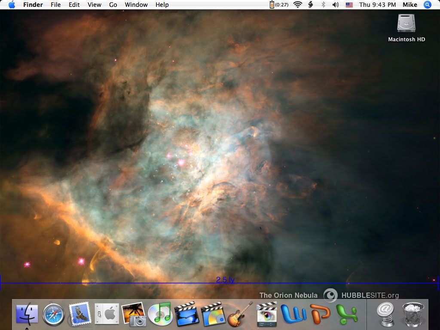
Task: Launch Excel green X icon
Action: pos(347,314)
